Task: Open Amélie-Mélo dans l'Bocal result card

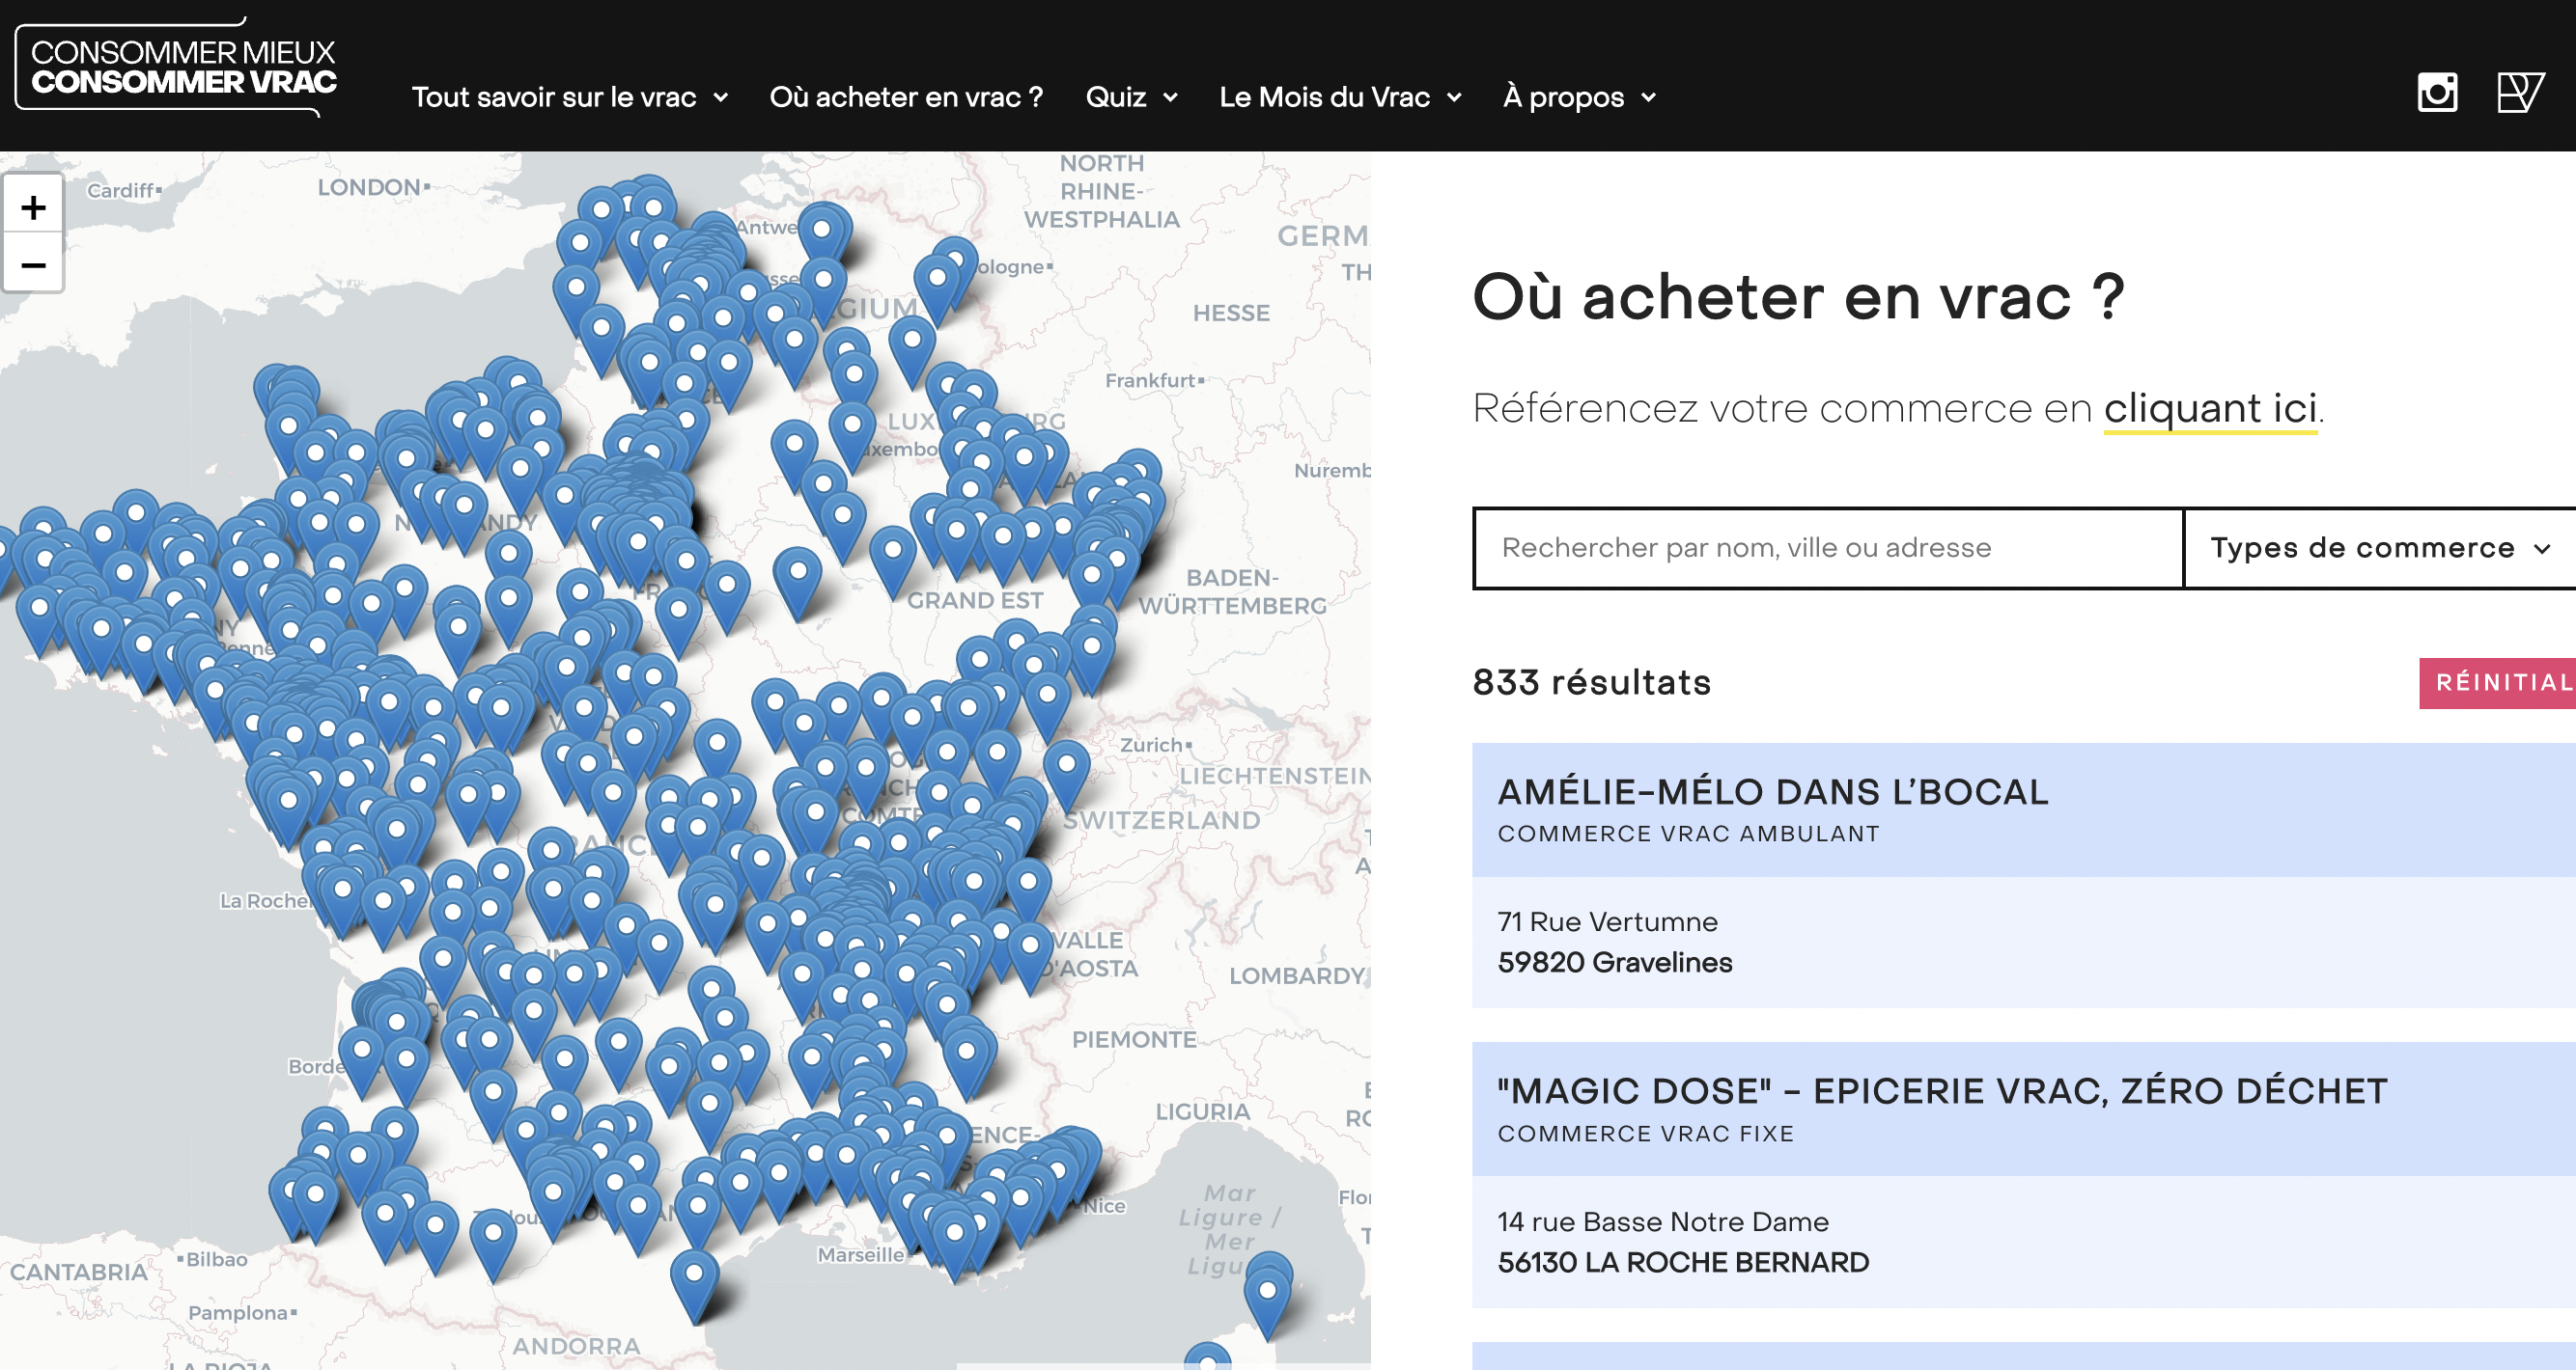Action: [x=1771, y=791]
